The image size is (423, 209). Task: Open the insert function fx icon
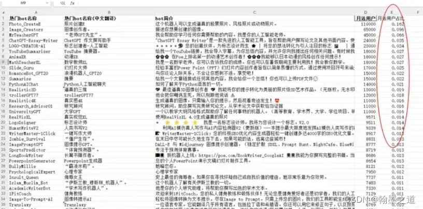[72, 3]
